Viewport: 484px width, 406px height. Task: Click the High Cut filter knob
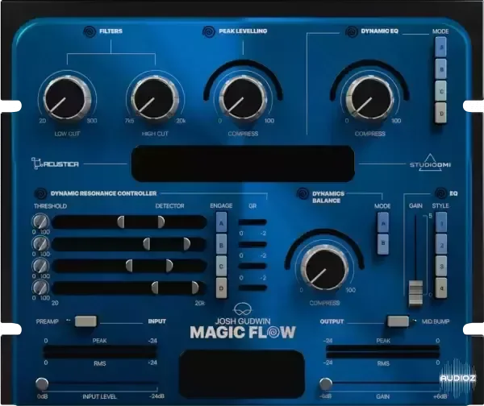tap(155, 98)
